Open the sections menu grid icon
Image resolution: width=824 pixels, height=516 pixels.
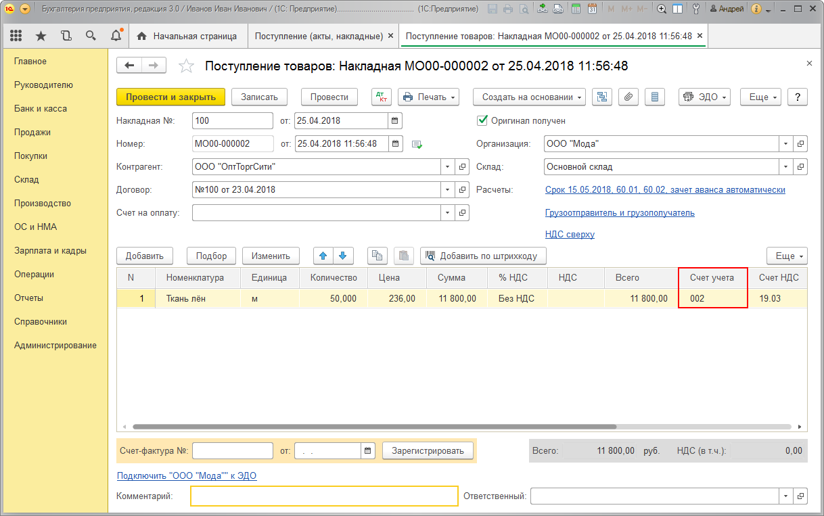(16, 36)
